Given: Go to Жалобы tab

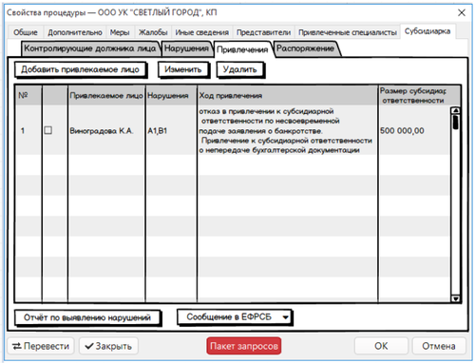Looking at the screenshot, I should point(153,32).
